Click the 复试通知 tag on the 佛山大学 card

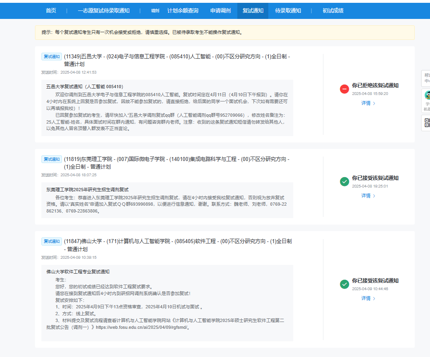coord(51,241)
